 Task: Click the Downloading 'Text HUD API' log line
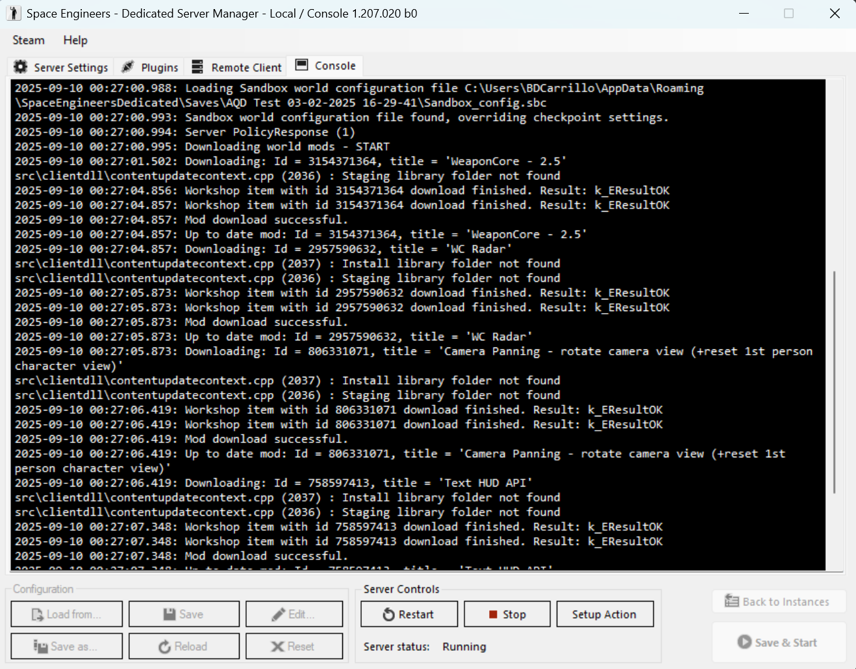tap(273, 483)
